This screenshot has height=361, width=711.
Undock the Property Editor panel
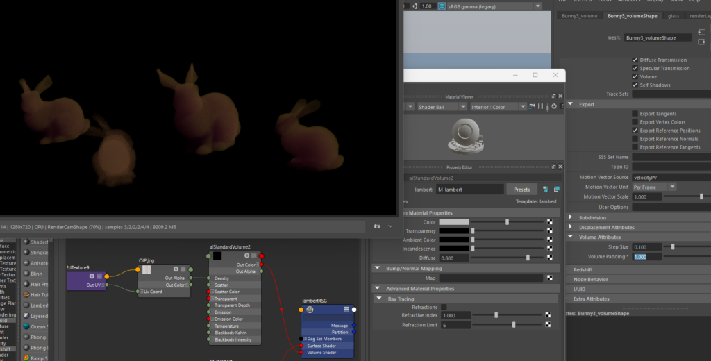click(553, 167)
